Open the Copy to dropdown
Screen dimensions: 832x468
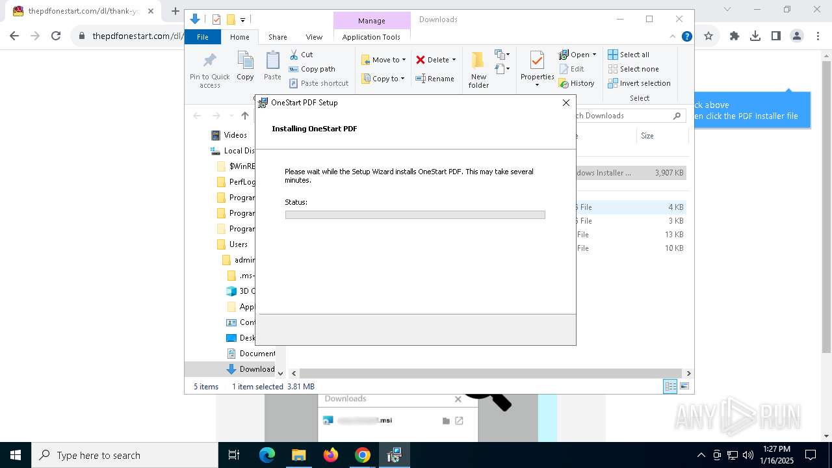click(383, 79)
